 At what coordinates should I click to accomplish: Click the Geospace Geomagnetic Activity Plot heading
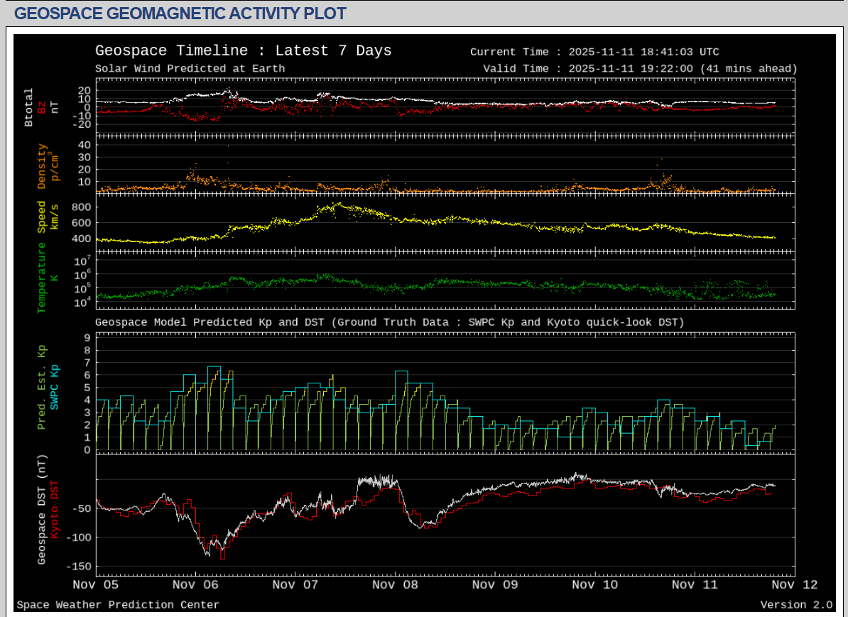pyautogui.click(x=180, y=13)
